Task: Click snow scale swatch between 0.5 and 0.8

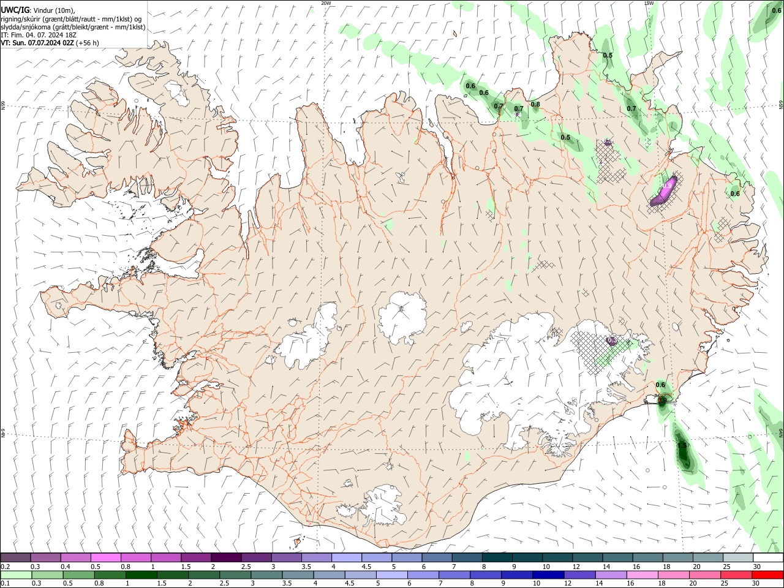Action: 105,558
